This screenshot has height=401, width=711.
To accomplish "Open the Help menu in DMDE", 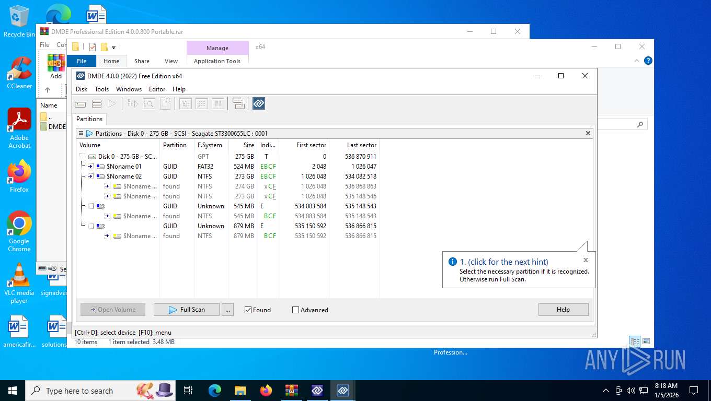I will [179, 89].
